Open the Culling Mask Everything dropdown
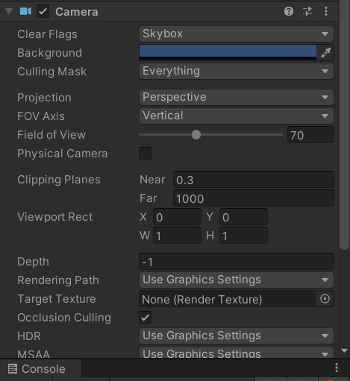This screenshot has width=350, height=381. (x=237, y=71)
